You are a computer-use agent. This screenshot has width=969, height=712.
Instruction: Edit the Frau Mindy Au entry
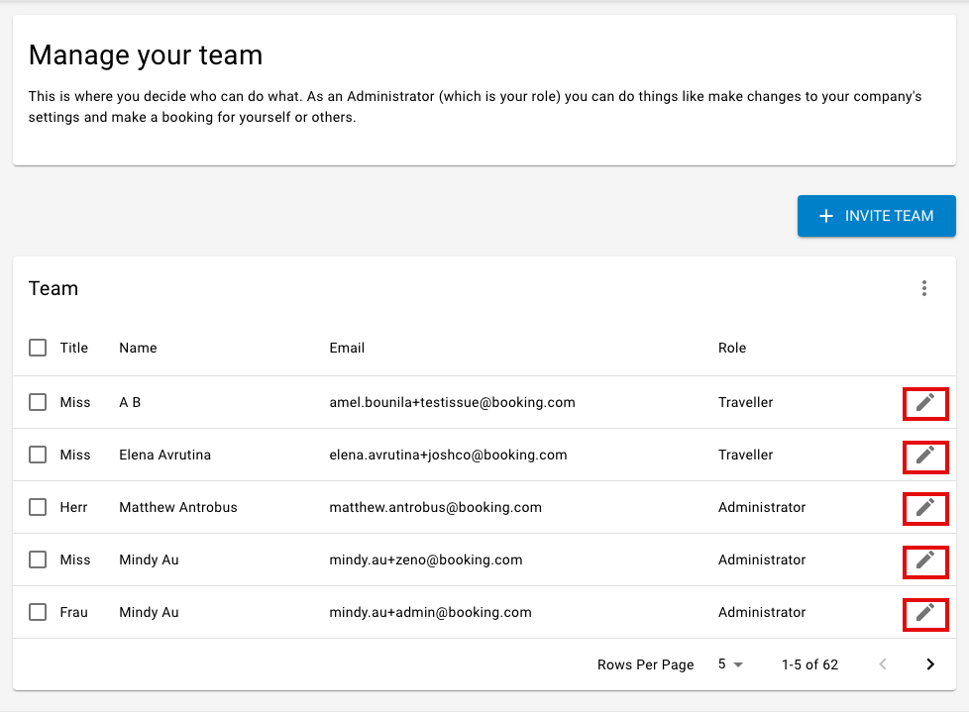pyautogui.click(x=925, y=614)
